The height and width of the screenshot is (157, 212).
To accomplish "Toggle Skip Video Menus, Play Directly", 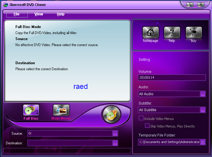I will (147, 126).
